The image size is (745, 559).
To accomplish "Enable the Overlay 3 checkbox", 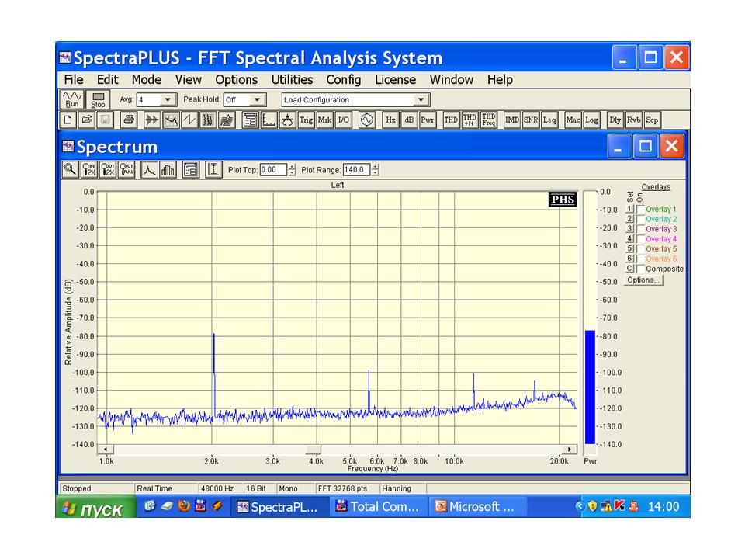I will point(640,230).
